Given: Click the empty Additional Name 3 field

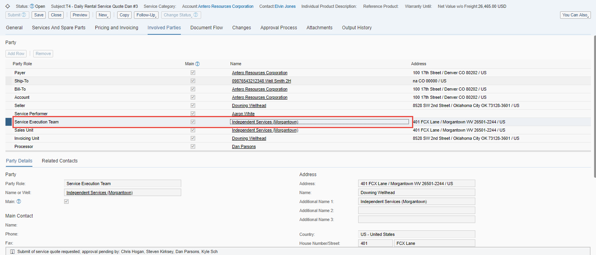Looking at the screenshot, I should (x=416, y=219).
